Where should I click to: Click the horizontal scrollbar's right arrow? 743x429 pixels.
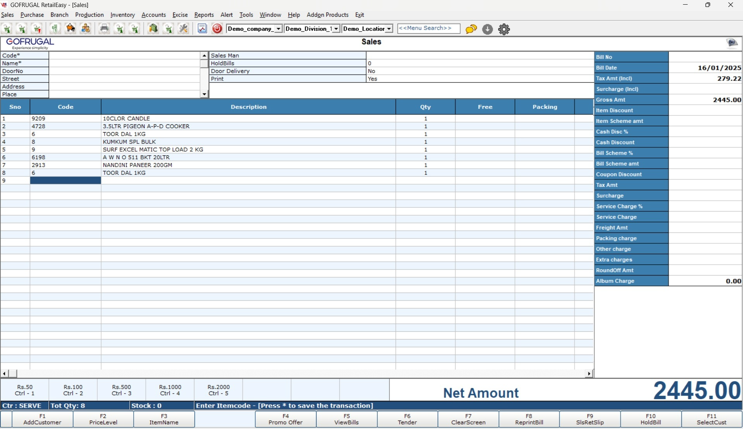(x=589, y=374)
